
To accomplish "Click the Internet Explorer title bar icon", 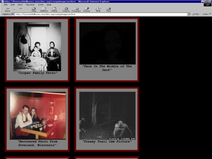I will click(2, 2).
